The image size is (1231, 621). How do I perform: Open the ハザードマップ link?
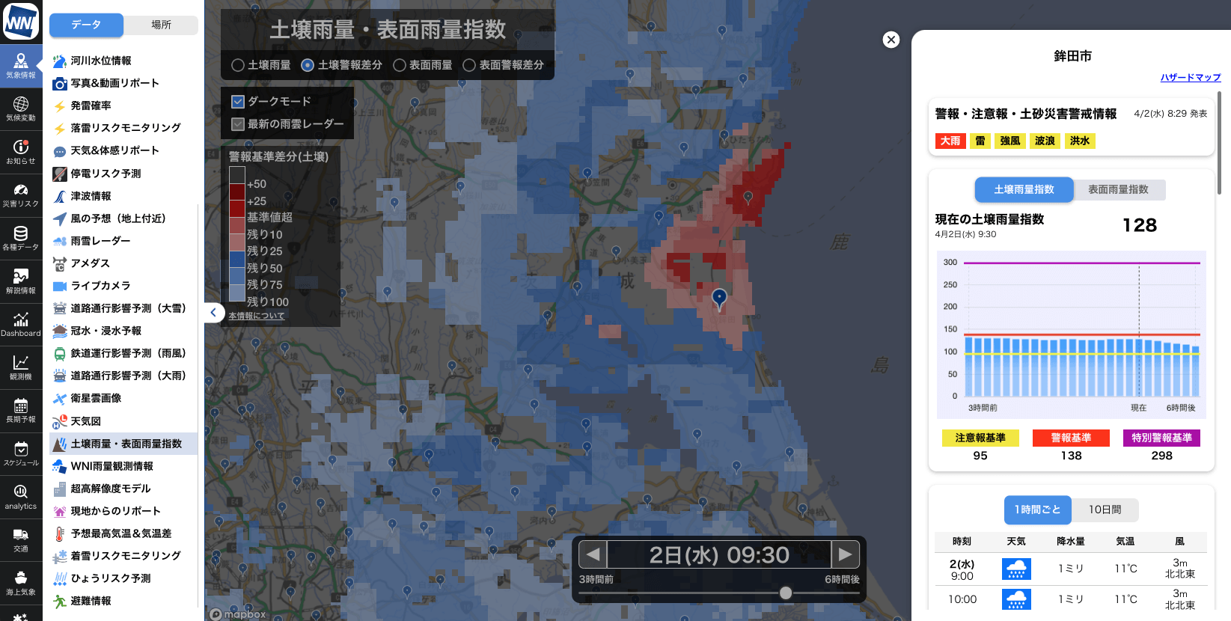coord(1190,78)
